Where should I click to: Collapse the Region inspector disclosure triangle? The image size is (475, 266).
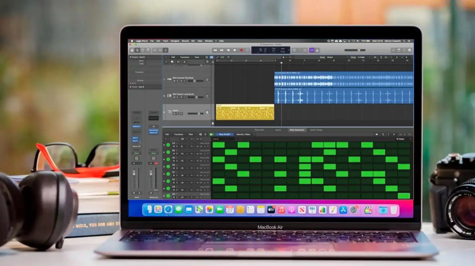(x=131, y=57)
